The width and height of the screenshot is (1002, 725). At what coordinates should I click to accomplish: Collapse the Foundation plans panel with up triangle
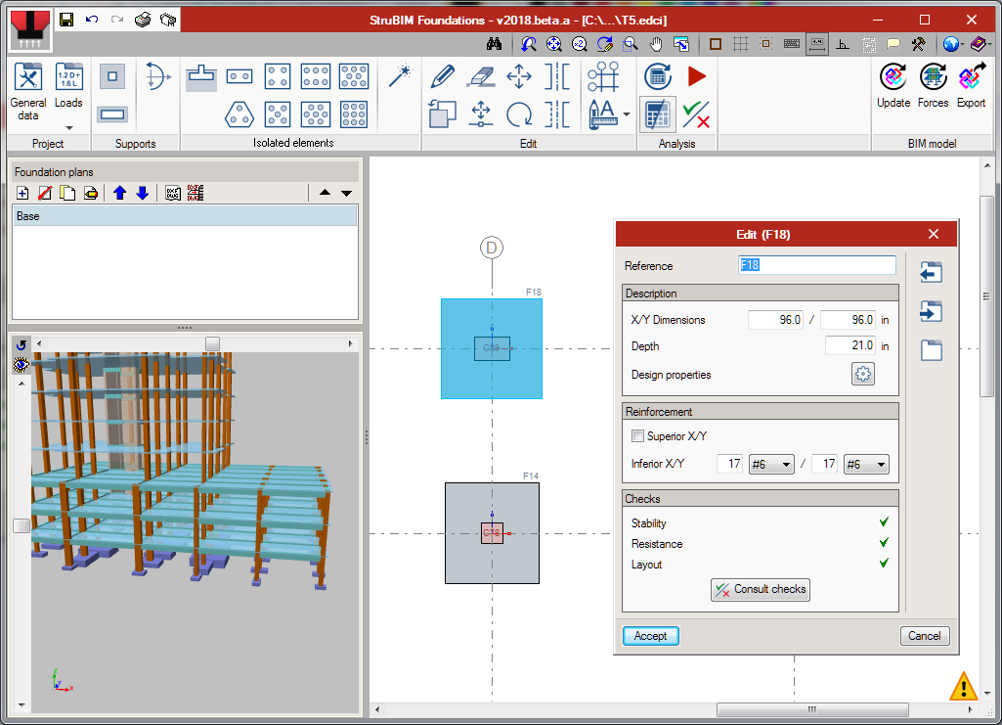[325, 193]
